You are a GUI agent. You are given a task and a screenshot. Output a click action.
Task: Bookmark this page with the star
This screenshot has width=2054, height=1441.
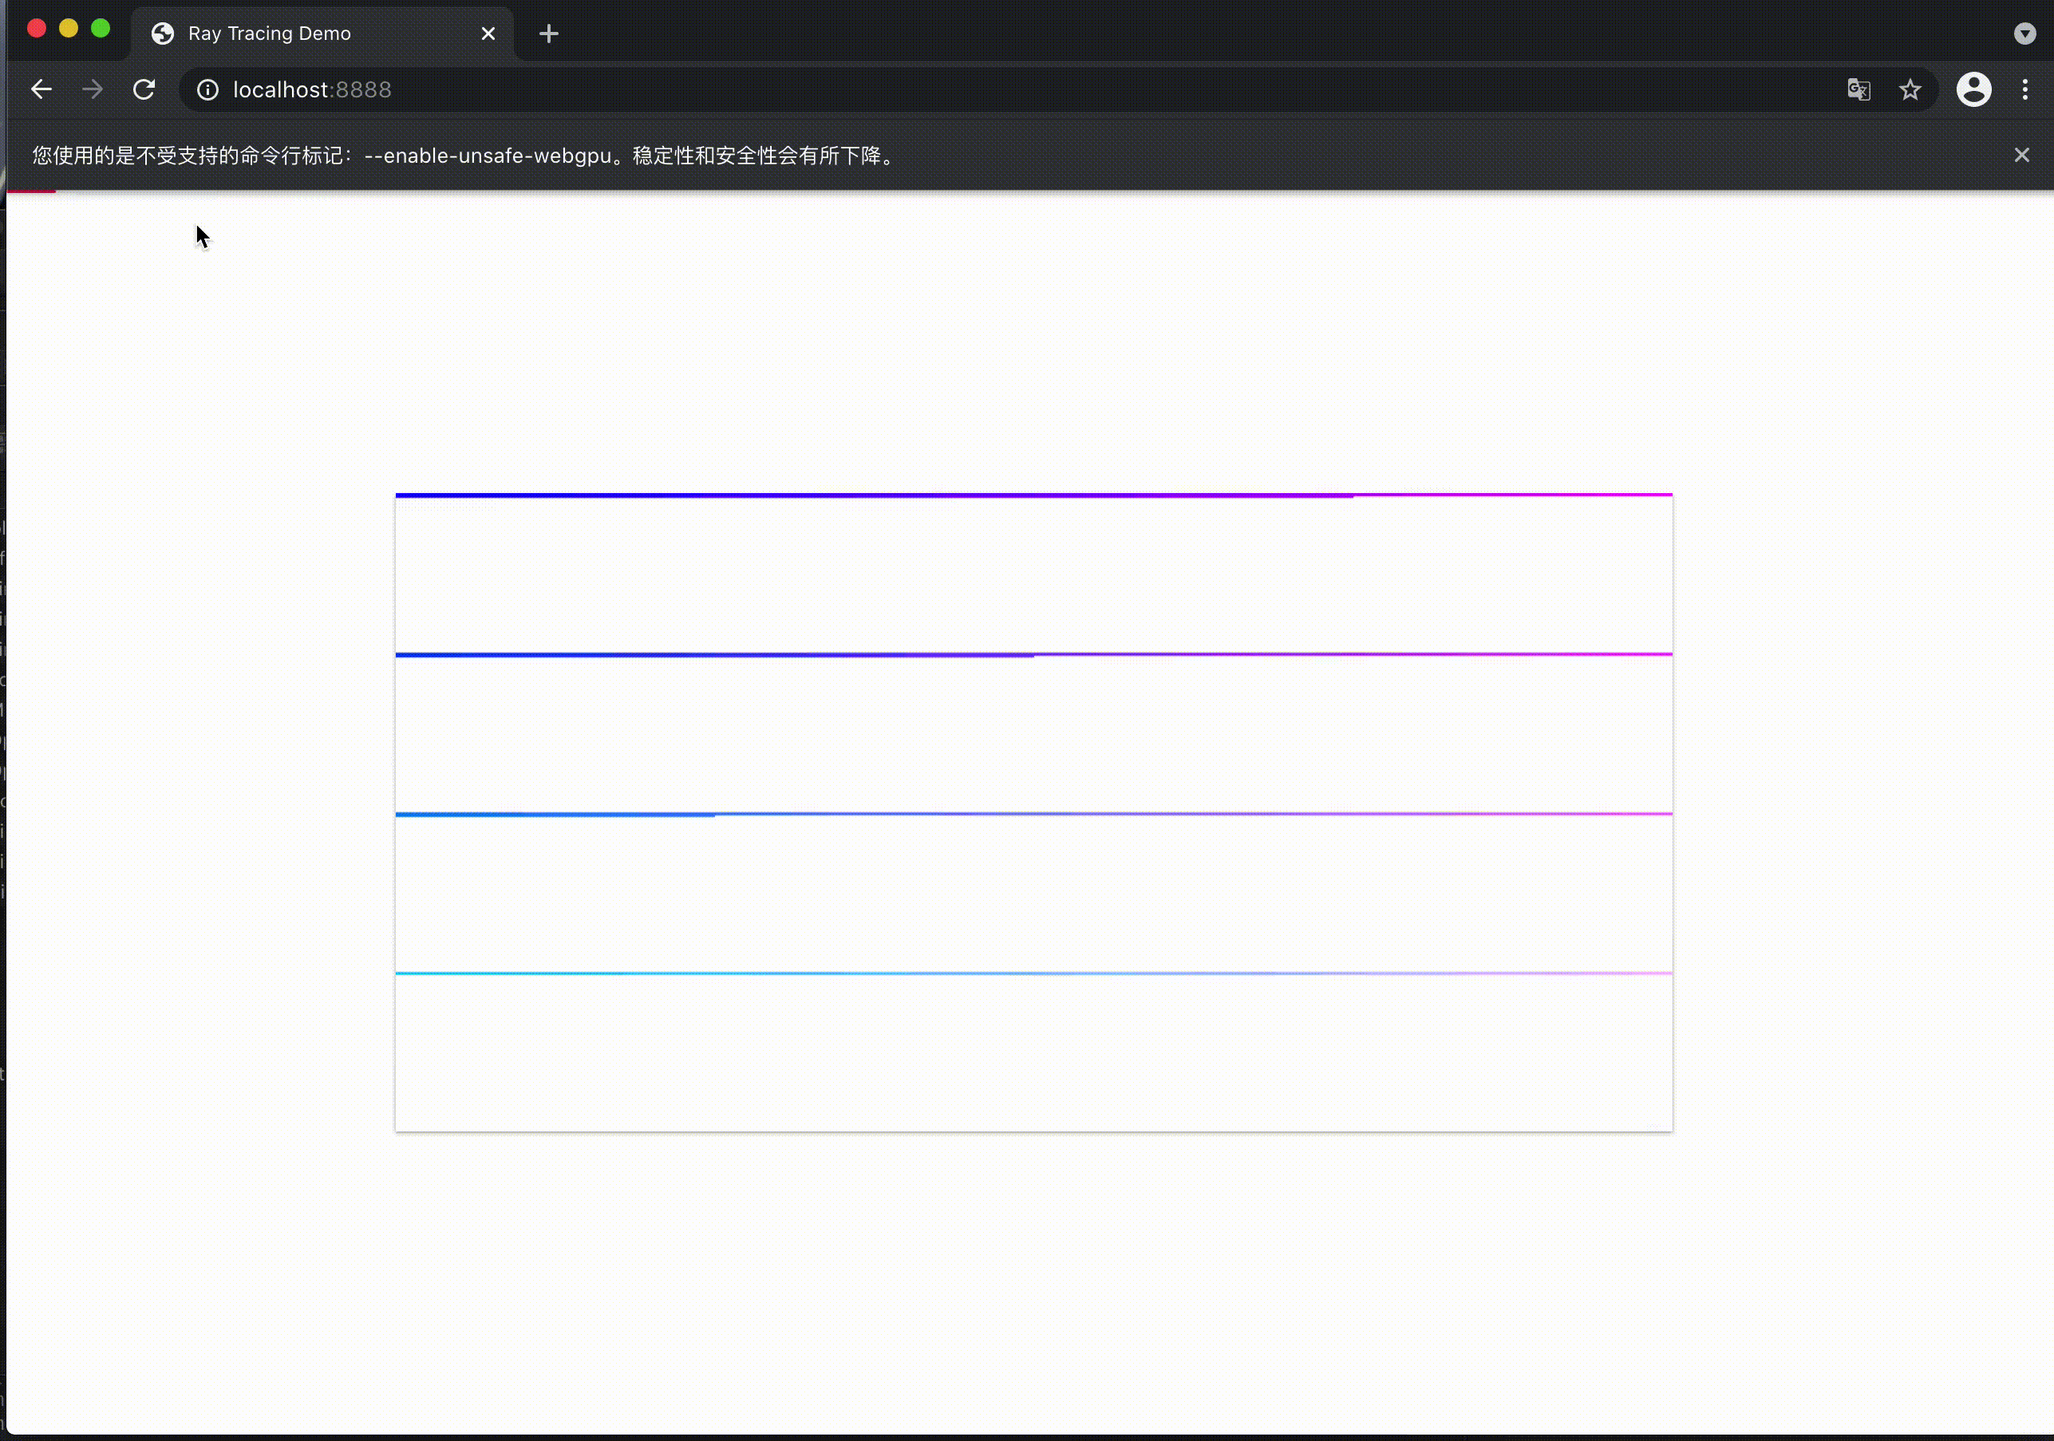coord(1910,89)
